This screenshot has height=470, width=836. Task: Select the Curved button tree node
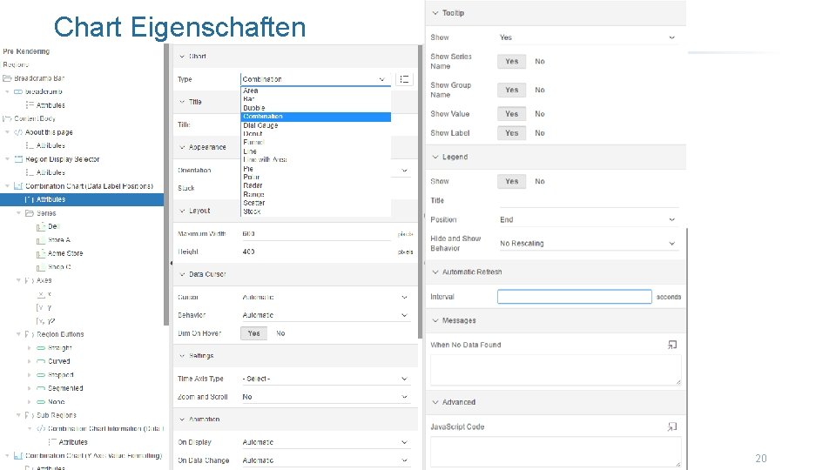click(58, 361)
